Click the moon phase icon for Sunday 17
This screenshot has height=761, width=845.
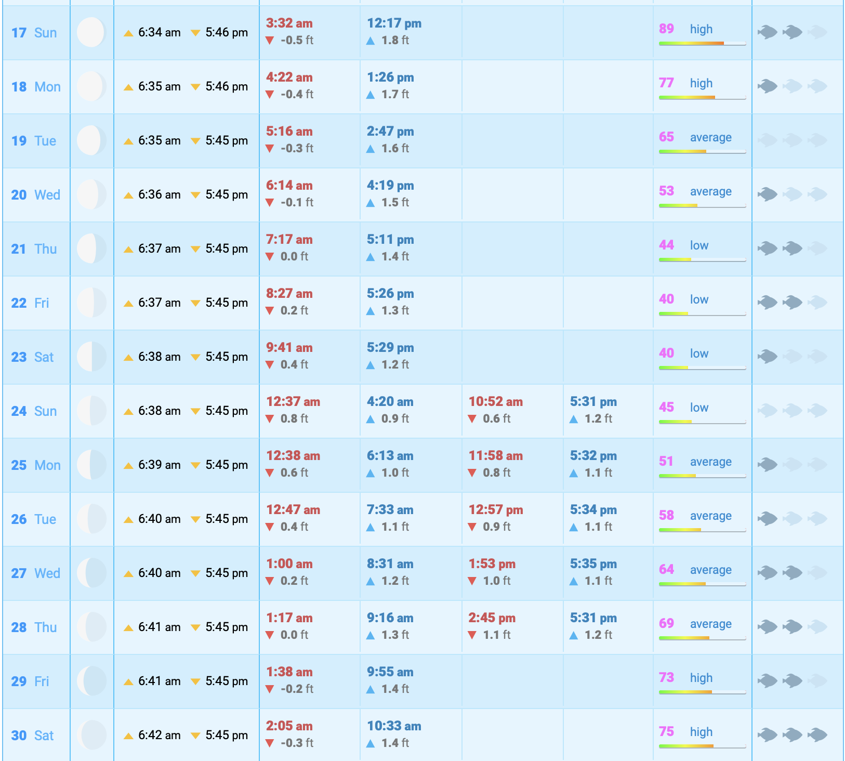(91, 32)
